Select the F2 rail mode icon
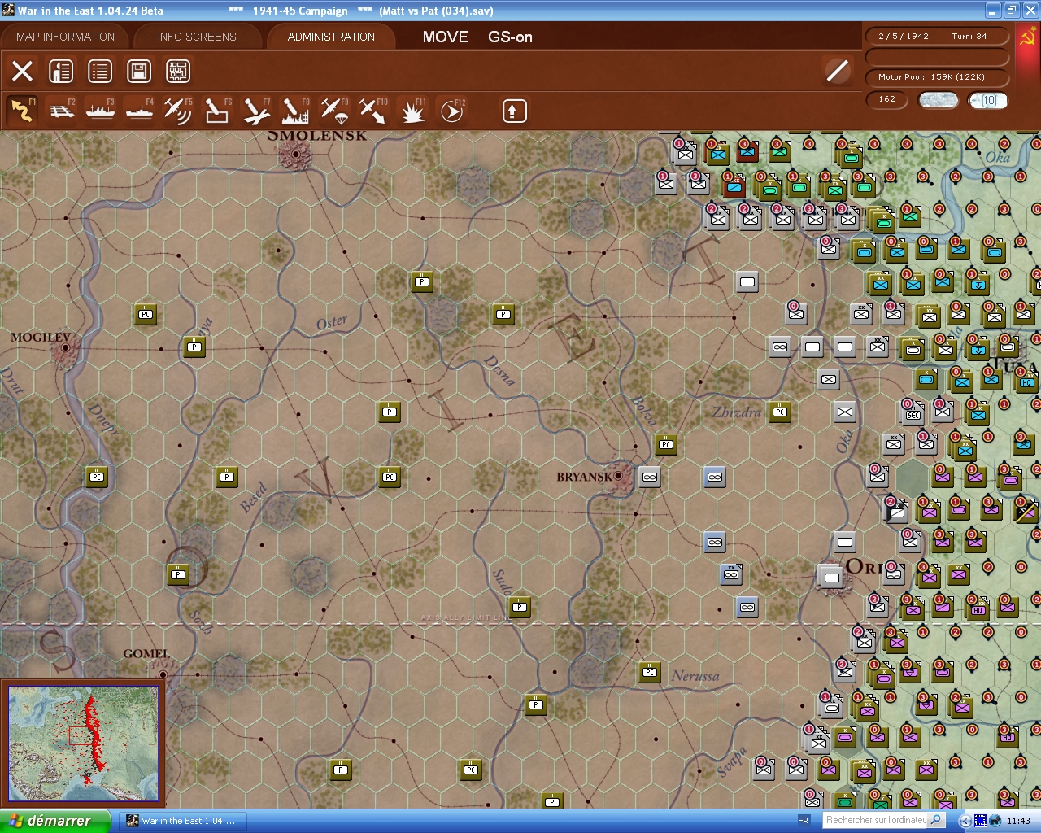Image resolution: width=1041 pixels, height=833 pixels. coord(61,111)
